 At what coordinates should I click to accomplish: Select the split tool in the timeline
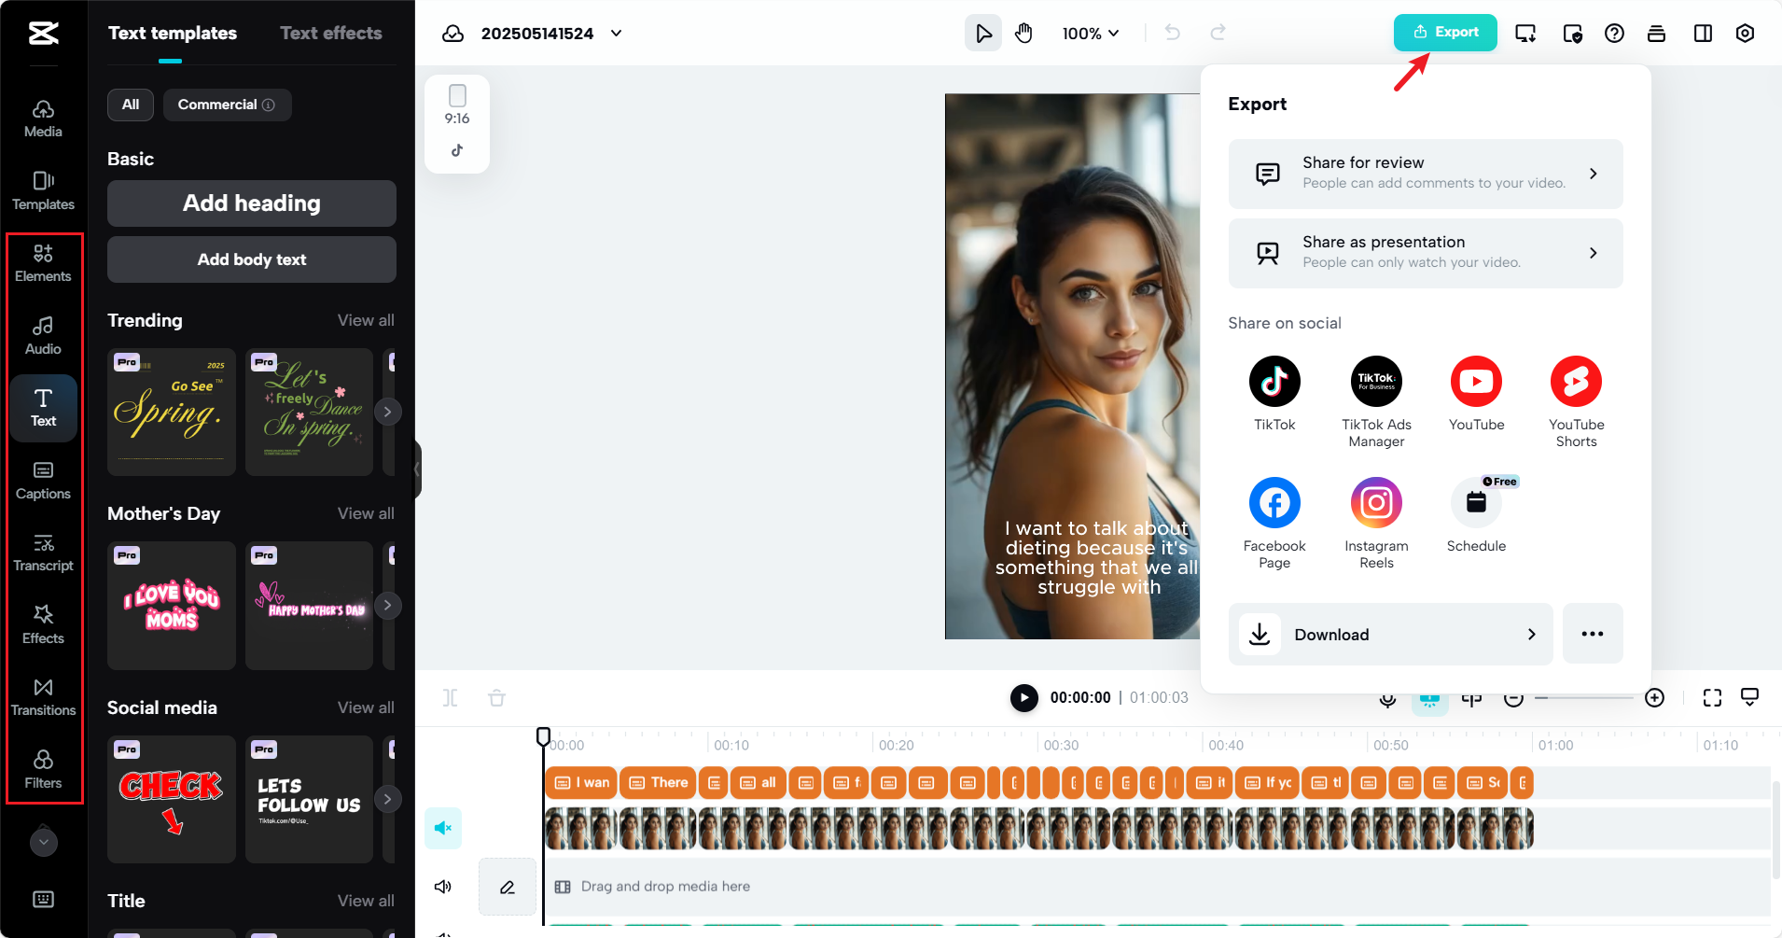click(449, 697)
